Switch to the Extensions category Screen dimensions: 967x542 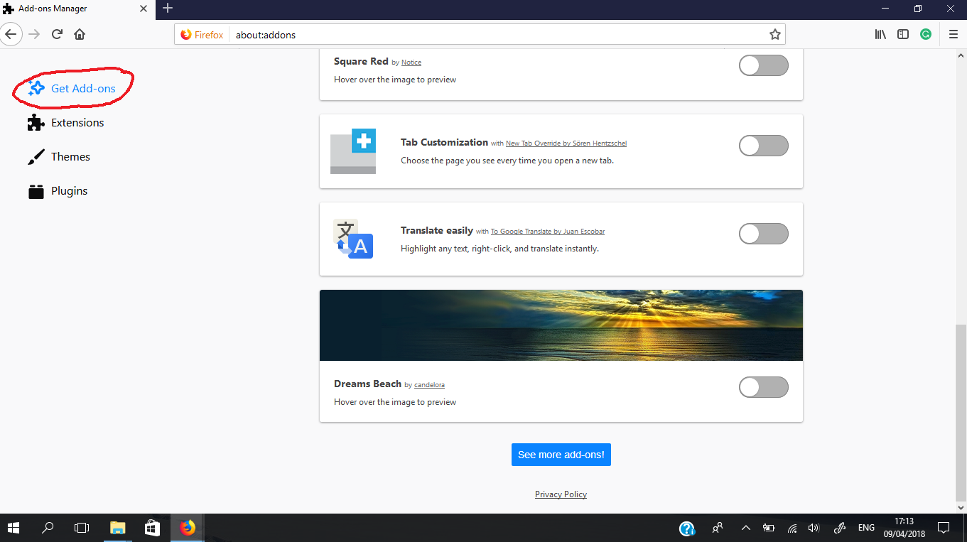[x=66, y=123]
